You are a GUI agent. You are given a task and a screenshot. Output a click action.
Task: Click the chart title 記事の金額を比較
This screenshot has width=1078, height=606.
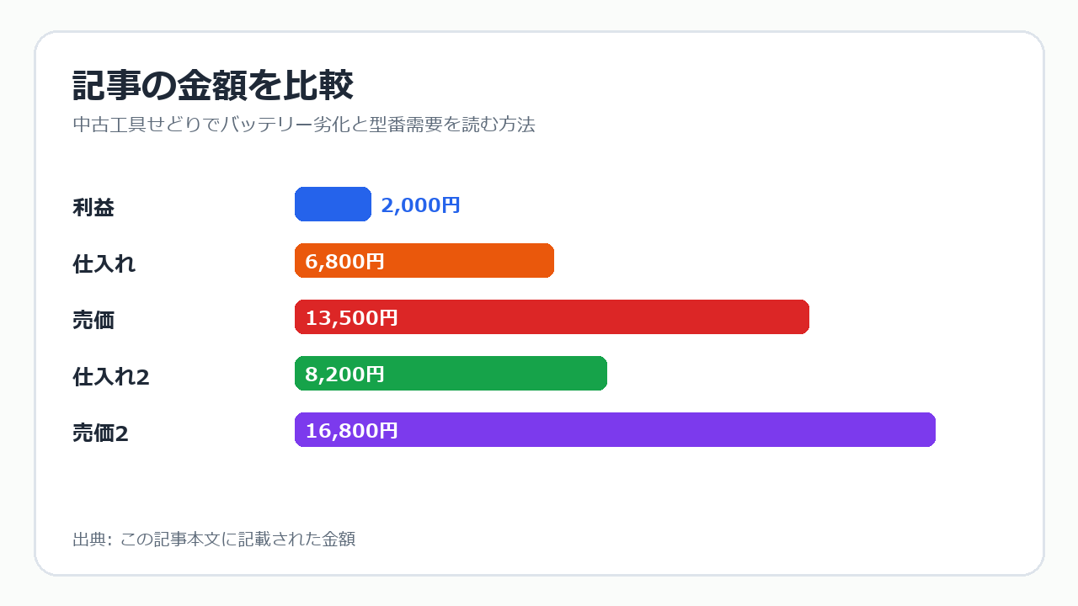212,86
